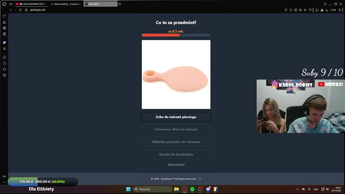Viewport: 345px width, 194px height.
Task: Open Spotify from the taskbar
Action: click(192, 189)
